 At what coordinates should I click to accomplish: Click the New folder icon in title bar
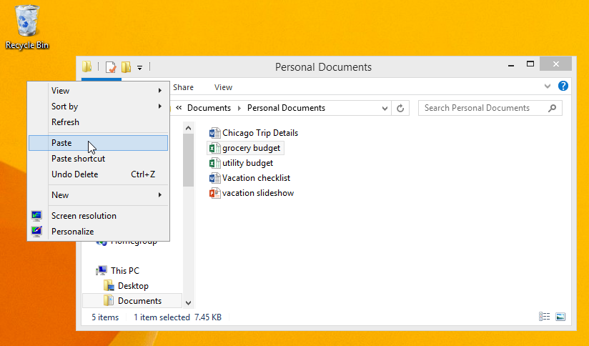coord(126,67)
